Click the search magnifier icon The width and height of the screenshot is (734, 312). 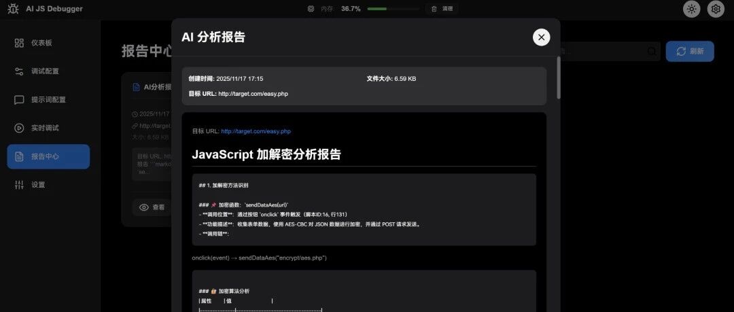(652, 51)
